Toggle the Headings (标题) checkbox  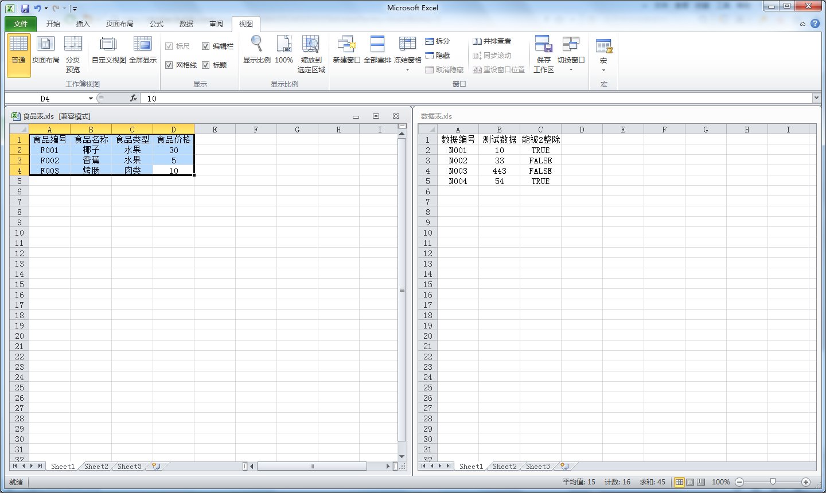206,65
